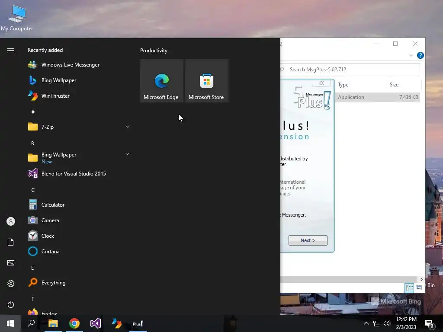Open My Computer desktop icon
Image resolution: width=443 pixels, height=332 pixels.
pos(17,18)
